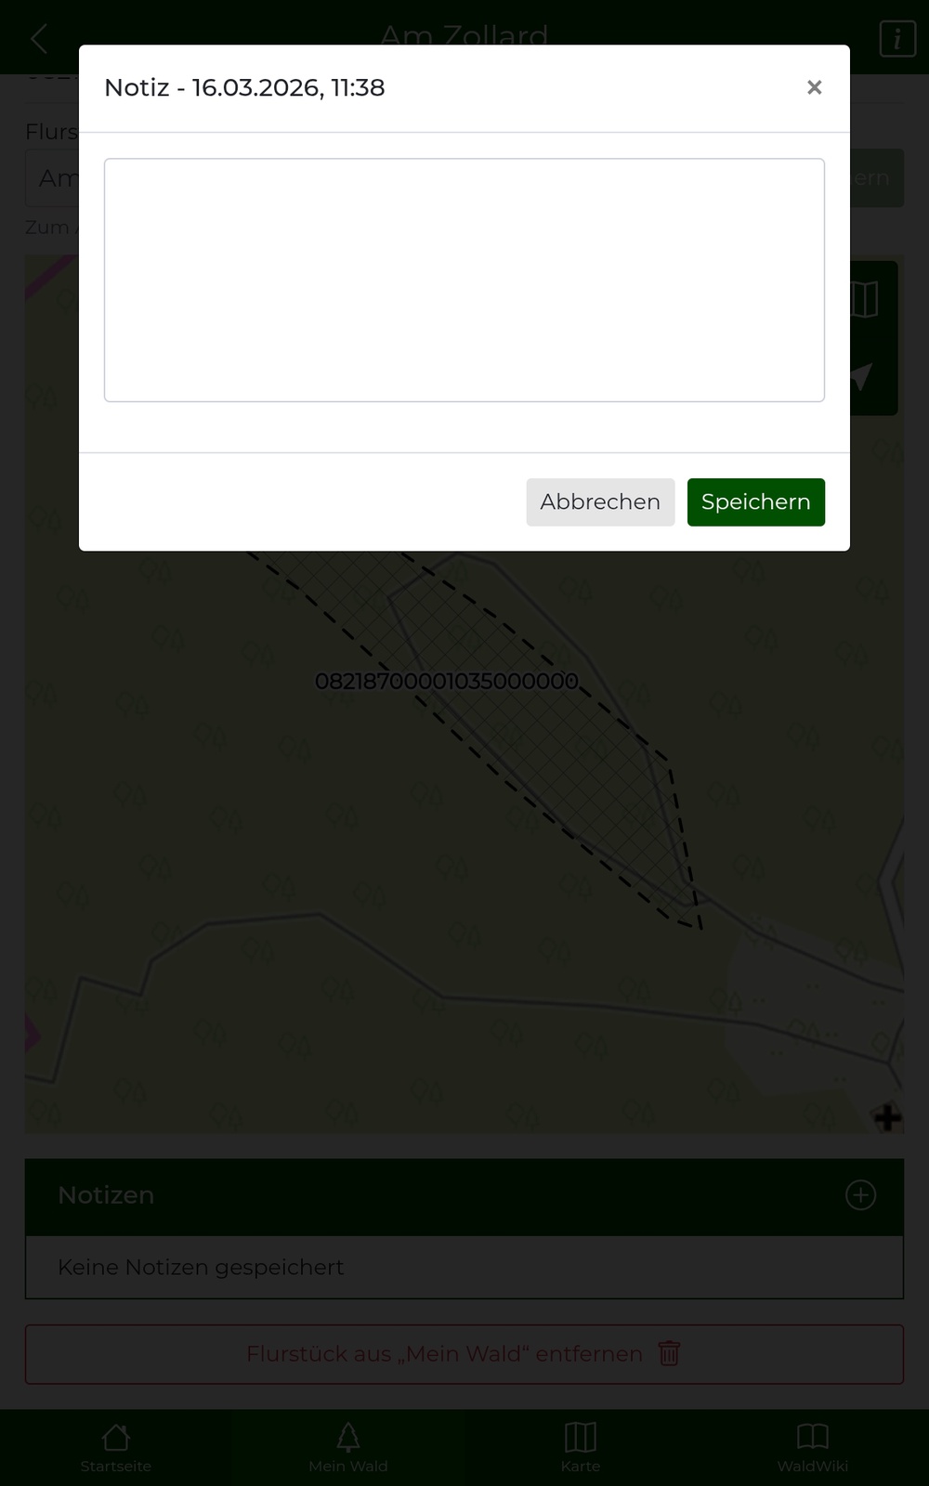Click the map zoom plus icon
Image resolution: width=929 pixels, height=1486 pixels.
[887, 1117]
